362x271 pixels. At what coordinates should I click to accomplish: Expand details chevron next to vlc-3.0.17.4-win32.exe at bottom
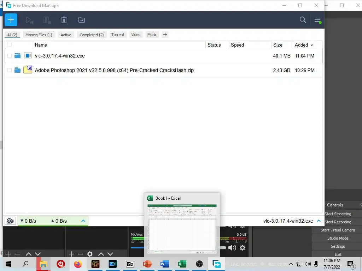tap(319, 221)
